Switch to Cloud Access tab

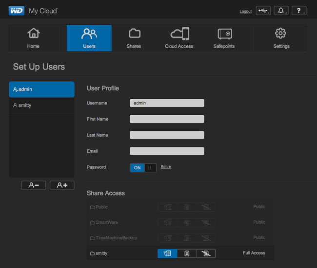(x=179, y=38)
